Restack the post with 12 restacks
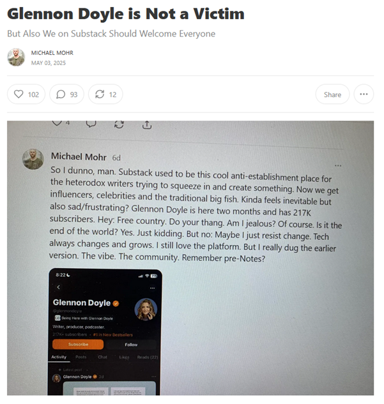The image size is (384, 404). click(x=105, y=94)
